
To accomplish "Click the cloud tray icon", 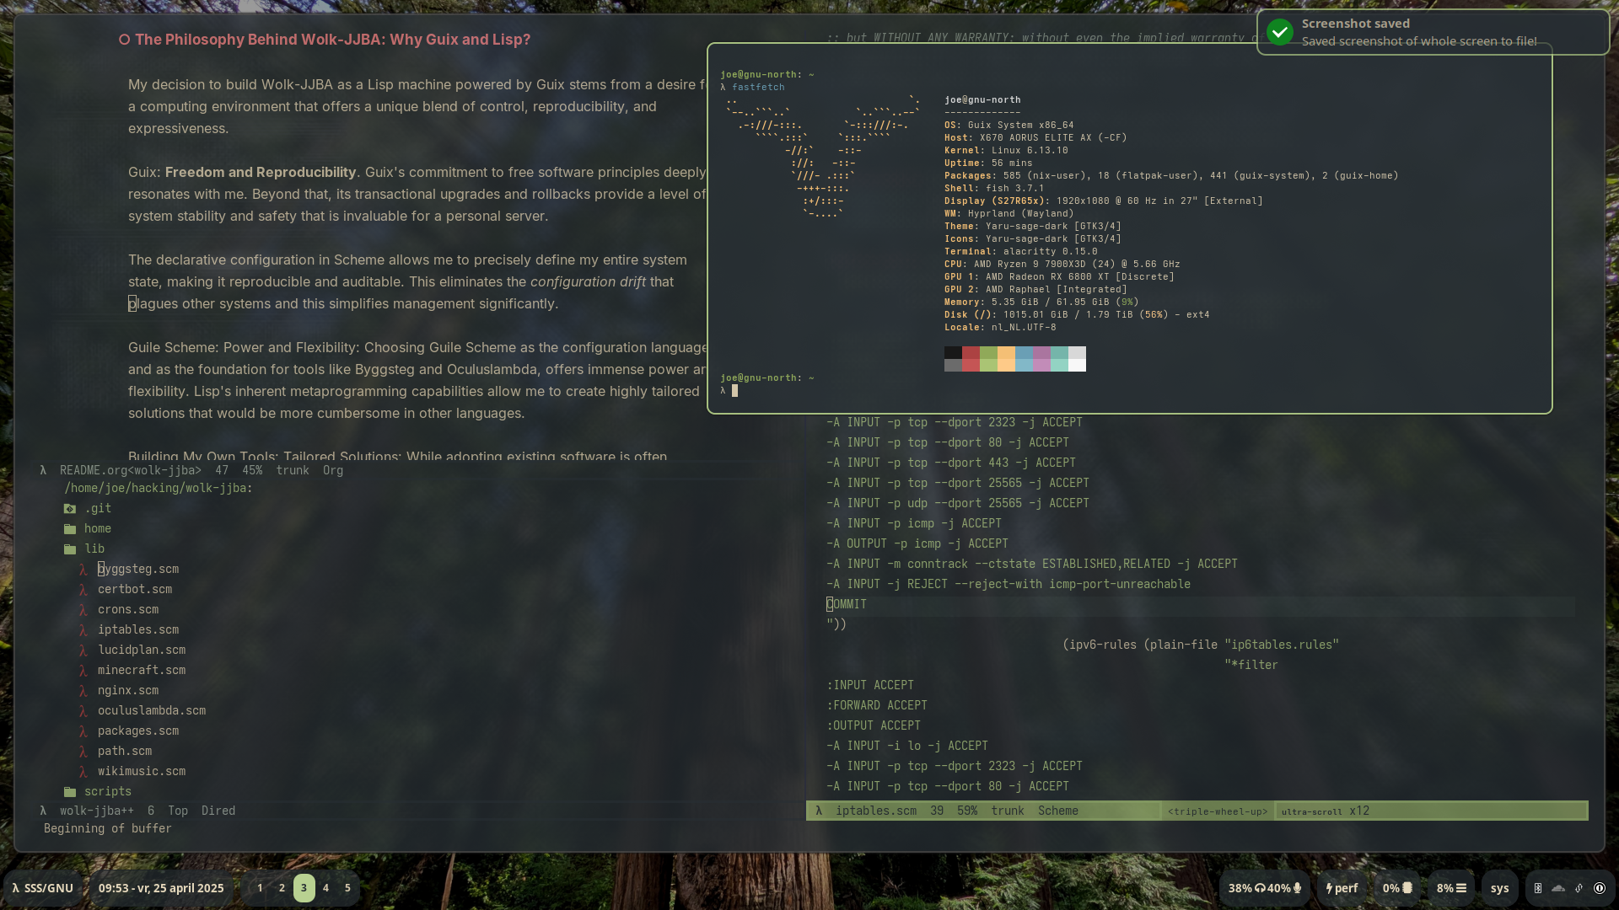I will [1558, 888].
